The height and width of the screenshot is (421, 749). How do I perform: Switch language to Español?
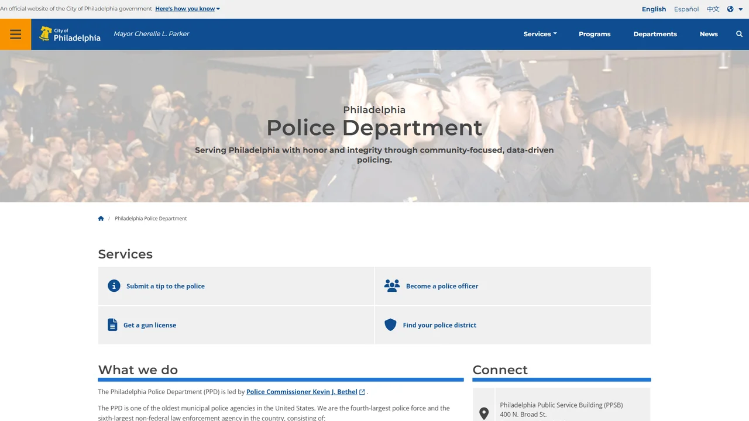coord(686,9)
